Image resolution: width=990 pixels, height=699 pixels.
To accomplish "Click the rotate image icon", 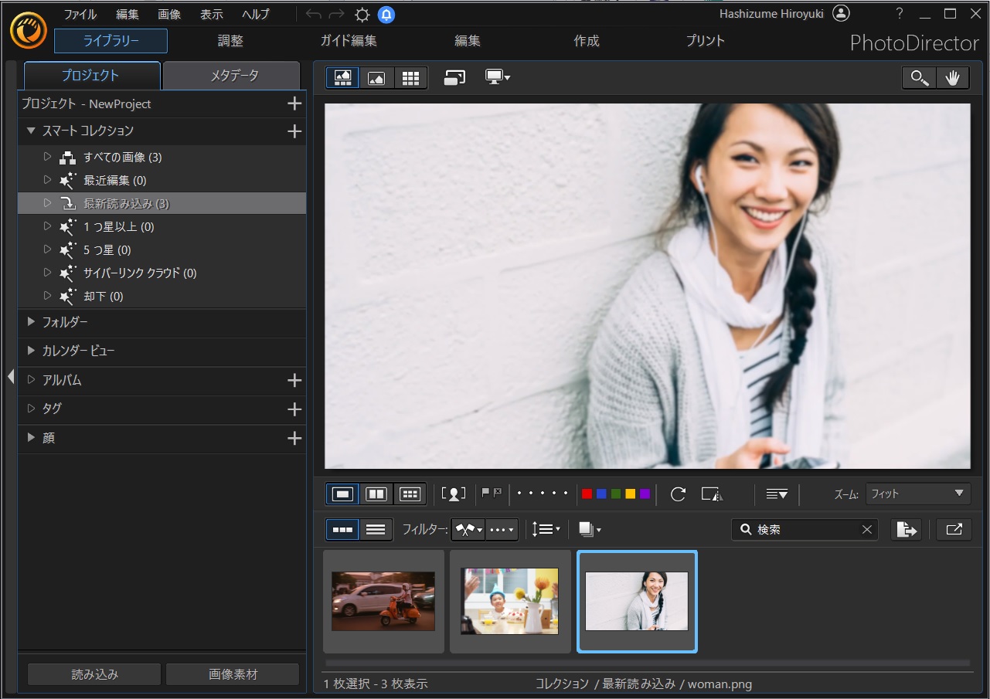I will pyautogui.click(x=678, y=494).
